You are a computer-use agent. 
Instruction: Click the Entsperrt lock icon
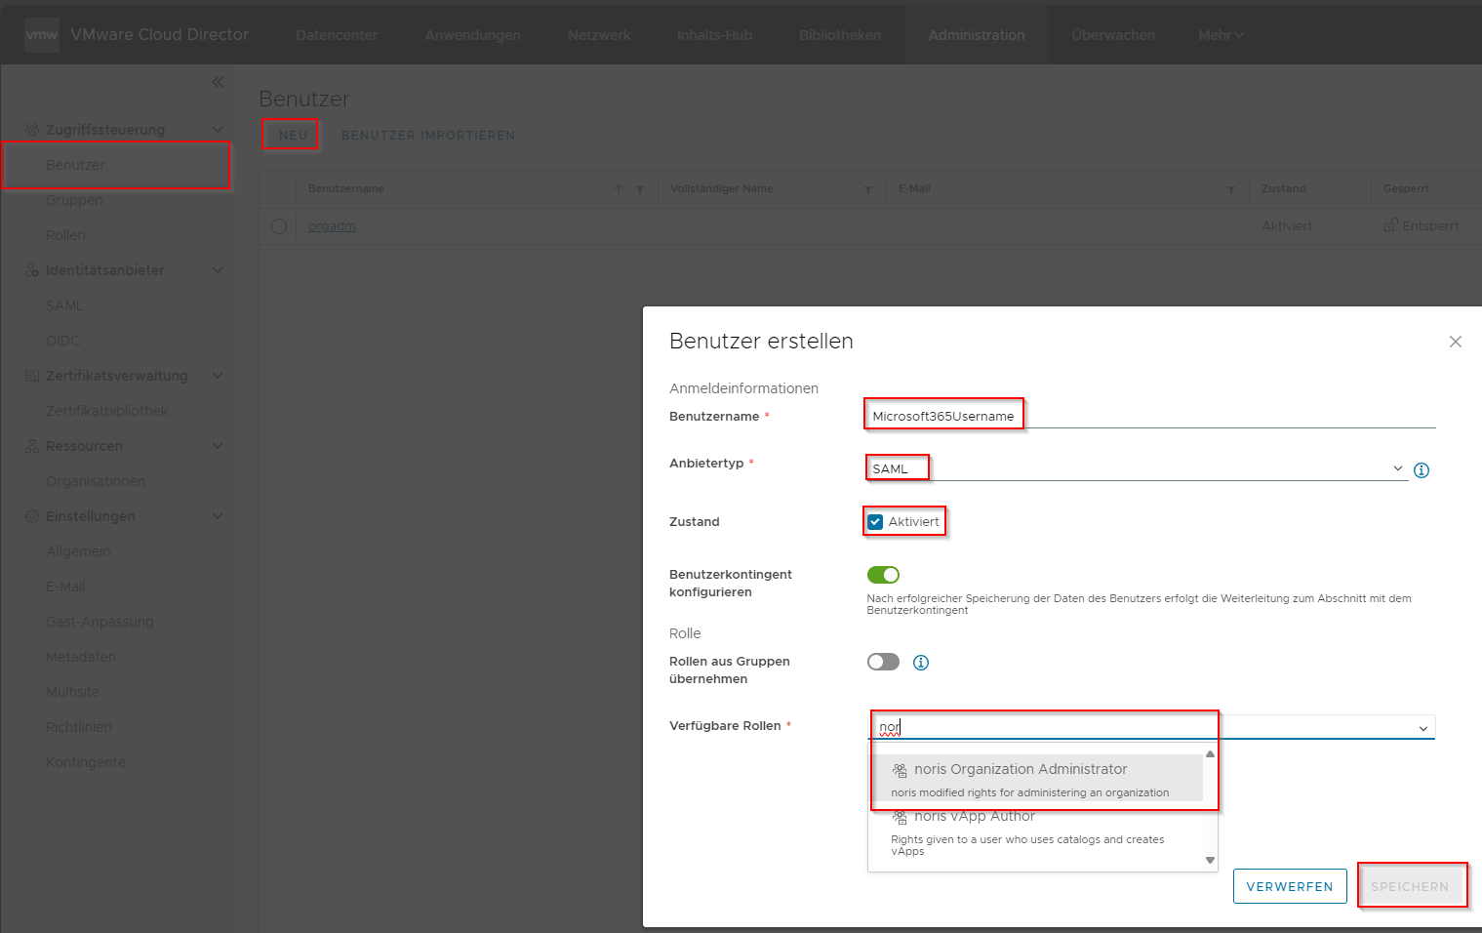(x=1390, y=225)
